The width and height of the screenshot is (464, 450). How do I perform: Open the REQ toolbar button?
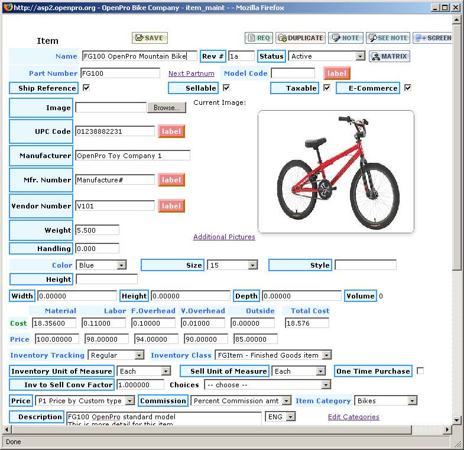coord(258,38)
